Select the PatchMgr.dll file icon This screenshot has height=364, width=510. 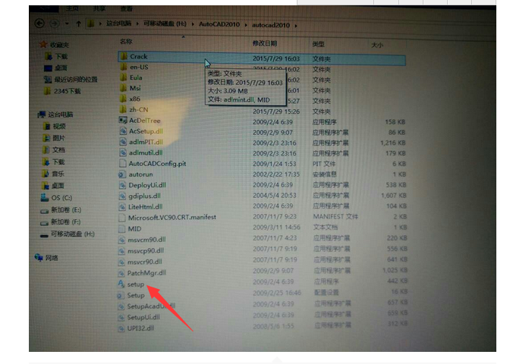(x=121, y=273)
